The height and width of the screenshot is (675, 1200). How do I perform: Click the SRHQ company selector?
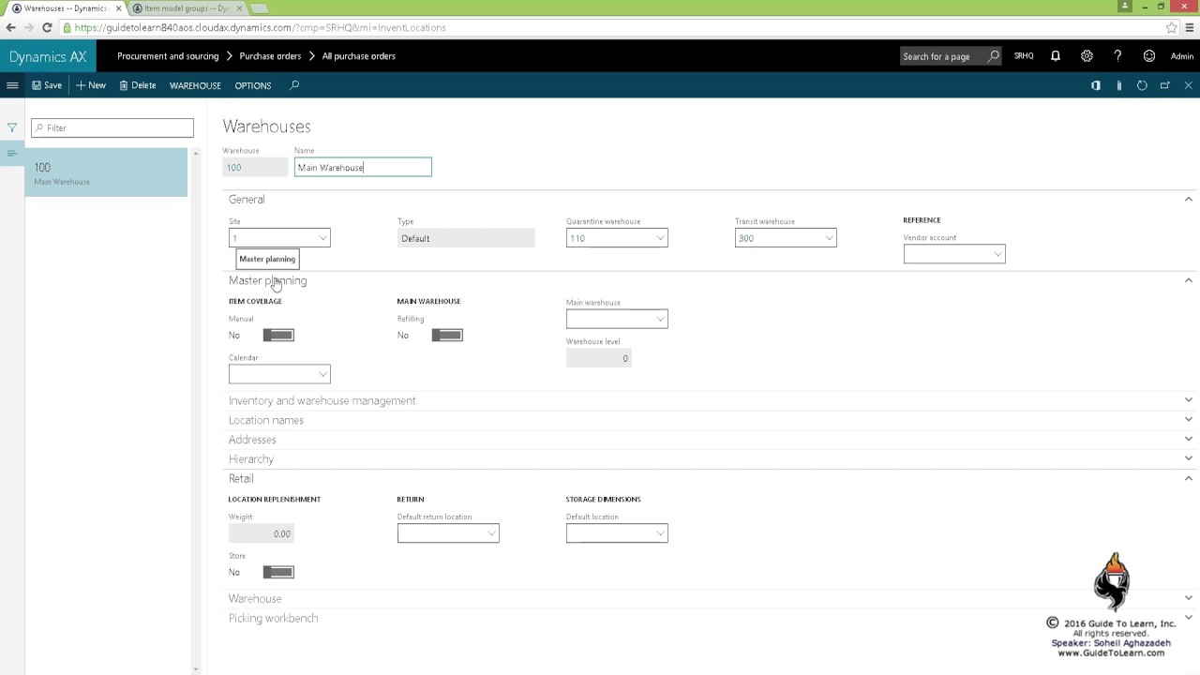pos(1024,56)
